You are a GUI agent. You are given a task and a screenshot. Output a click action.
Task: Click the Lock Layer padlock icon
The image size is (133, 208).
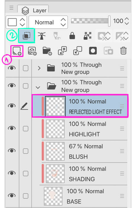click(72, 36)
